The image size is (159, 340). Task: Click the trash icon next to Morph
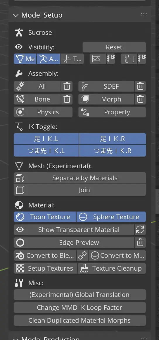(x=140, y=99)
